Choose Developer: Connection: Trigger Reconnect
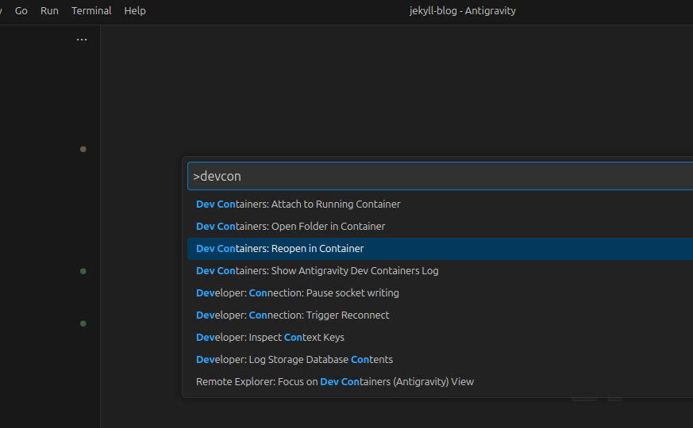Screen dimensions: 693x428 tap(293, 315)
